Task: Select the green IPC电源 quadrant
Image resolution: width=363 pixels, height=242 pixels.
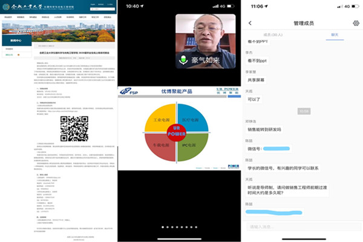Action: click(194, 146)
